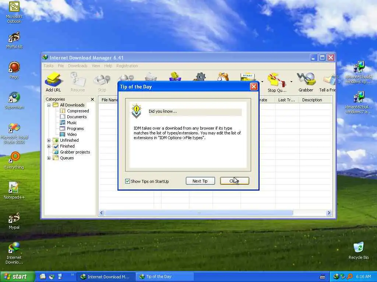Open the Help menu
Image resolution: width=377 pixels, height=282 pixels.
coord(108,66)
